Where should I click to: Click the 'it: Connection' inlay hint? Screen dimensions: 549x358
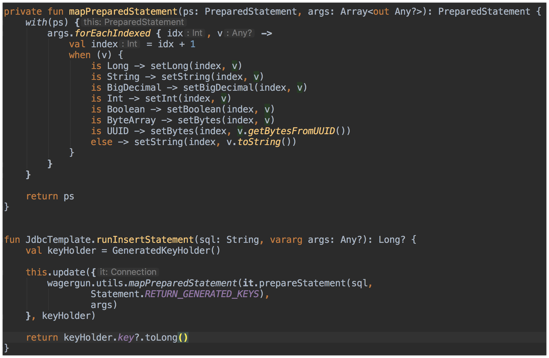(x=128, y=272)
